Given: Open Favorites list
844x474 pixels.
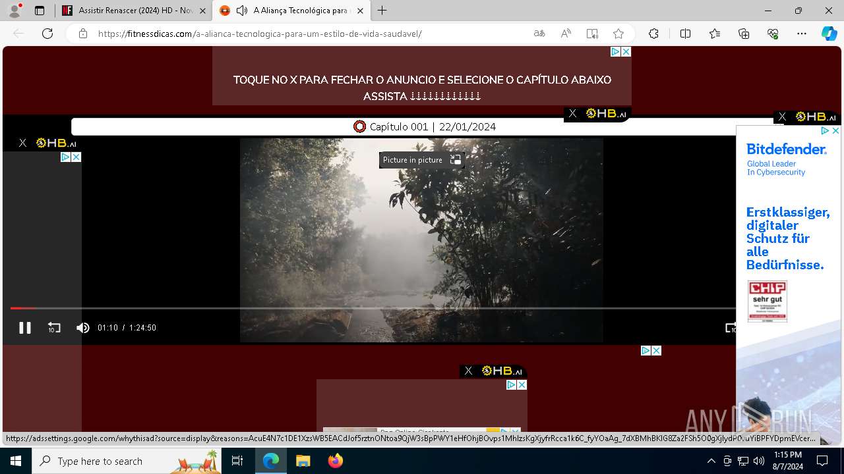Looking at the screenshot, I should 715,34.
